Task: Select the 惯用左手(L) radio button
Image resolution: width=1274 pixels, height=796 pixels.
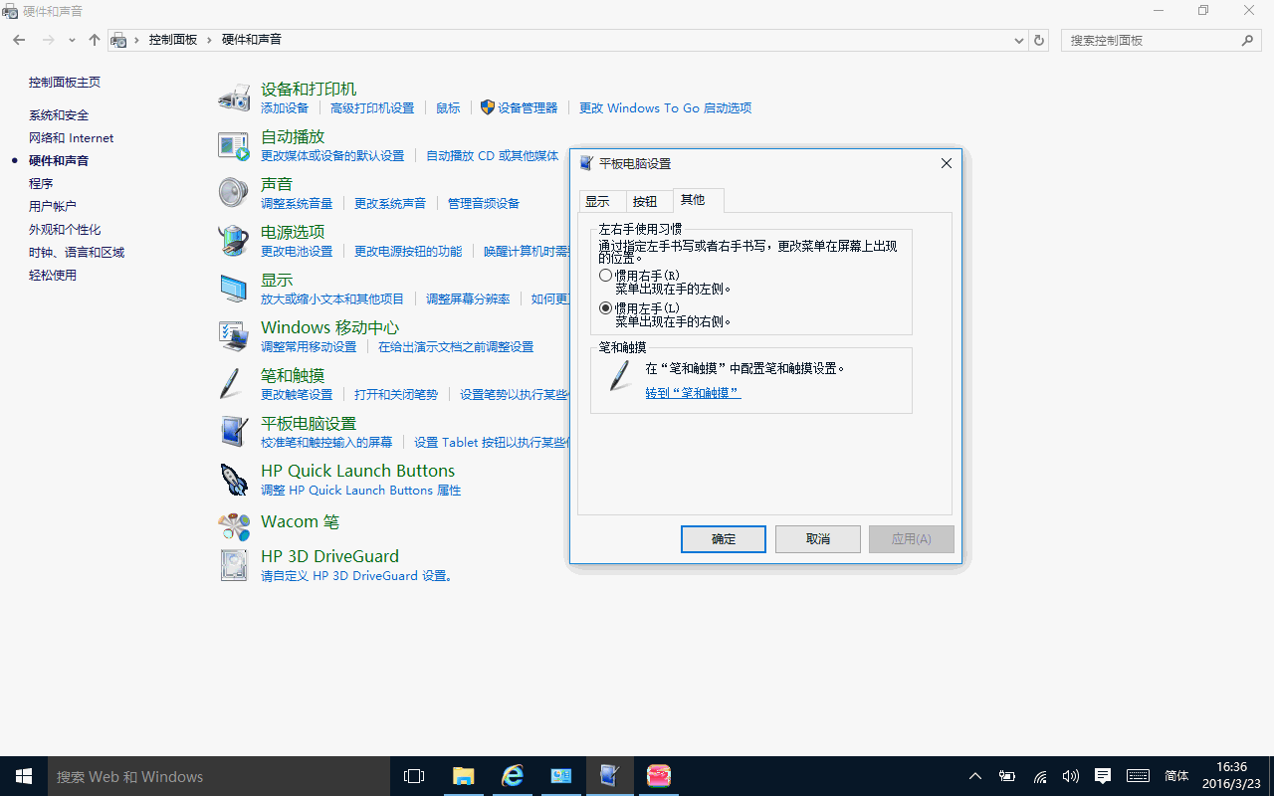Action: pos(606,308)
